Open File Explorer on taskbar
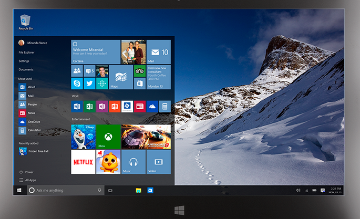 [138, 190]
